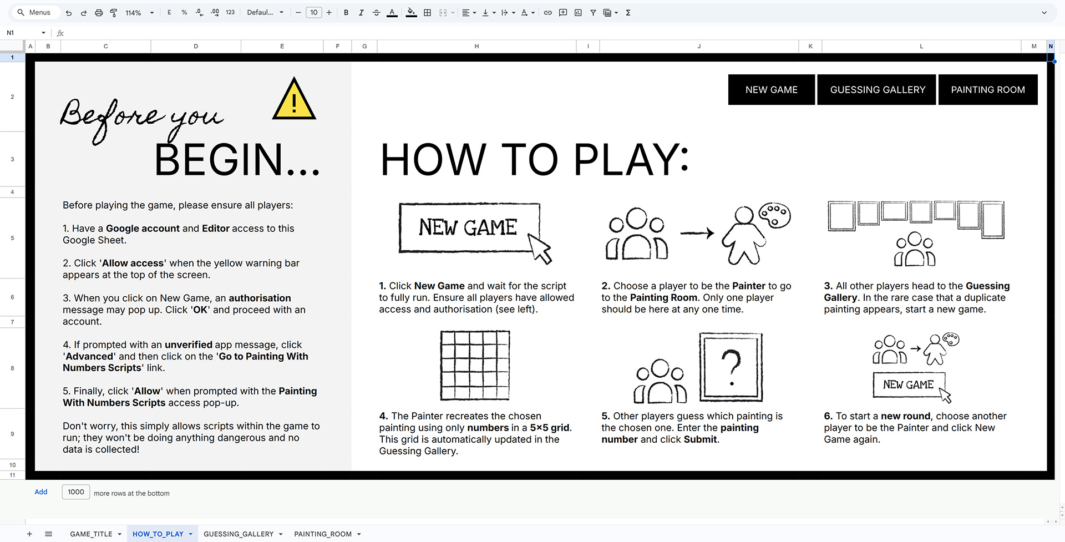
Task: Toggle bold formatting
Action: (x=346, y=13)
